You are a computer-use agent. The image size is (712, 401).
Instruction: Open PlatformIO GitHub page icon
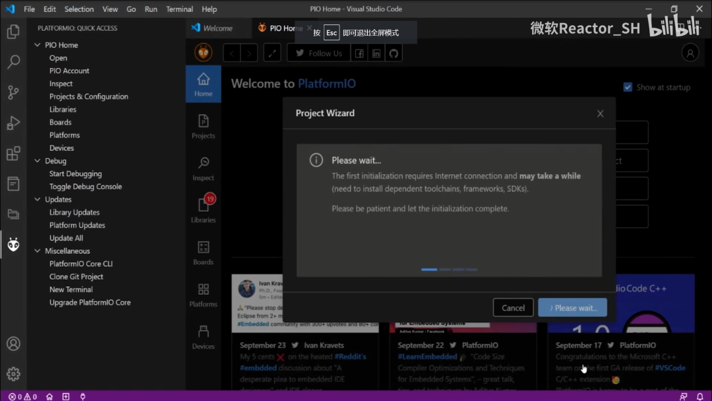click(394, 53)
